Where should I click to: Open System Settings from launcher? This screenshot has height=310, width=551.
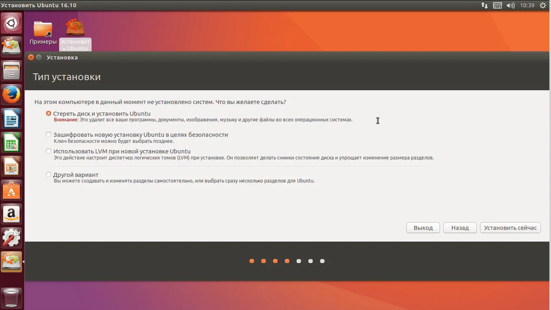point(11,238)
